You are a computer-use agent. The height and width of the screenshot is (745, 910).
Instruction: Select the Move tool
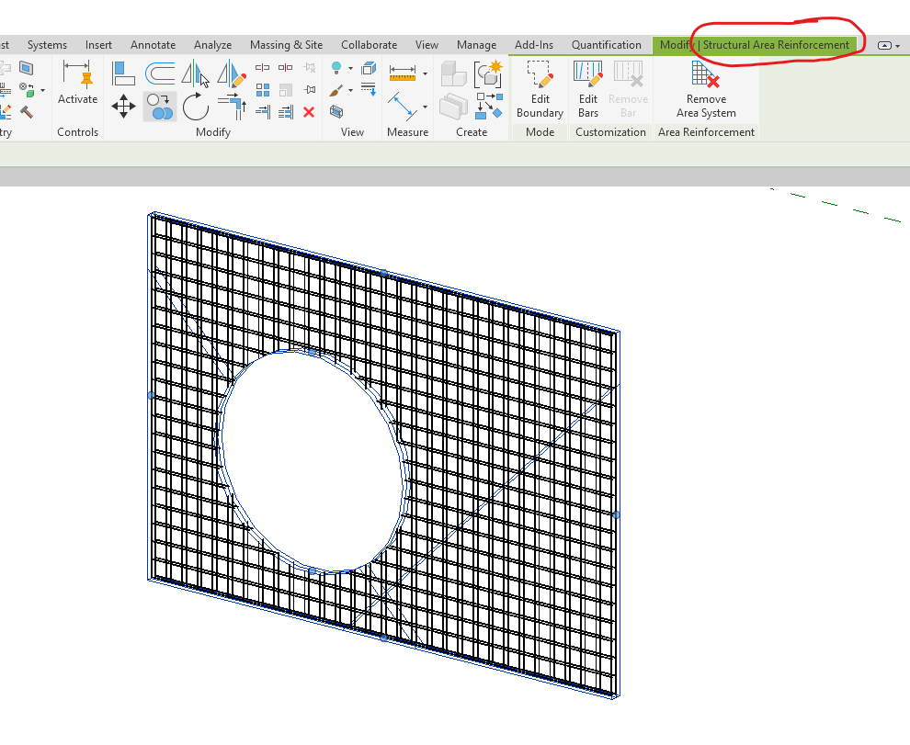coord(124,107)
